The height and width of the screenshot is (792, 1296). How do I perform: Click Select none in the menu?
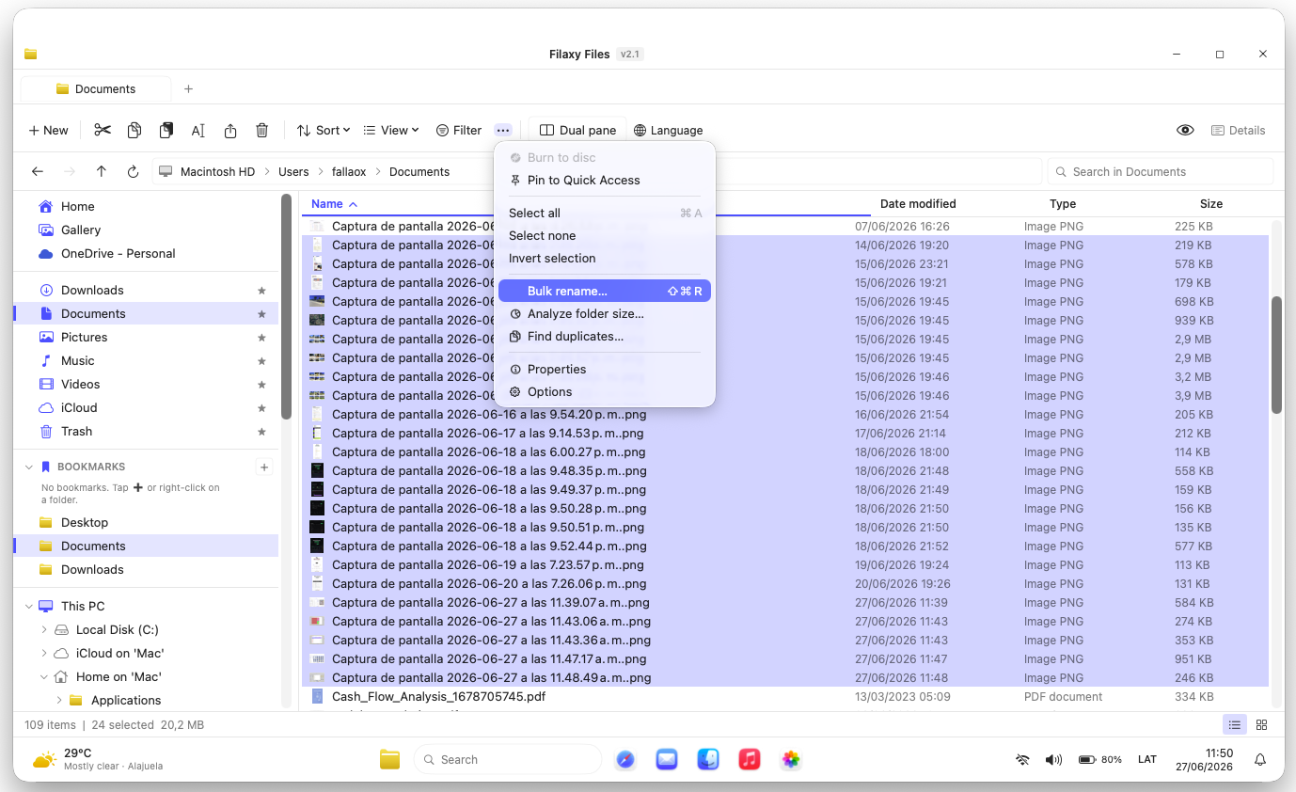[x=605, y=236]
